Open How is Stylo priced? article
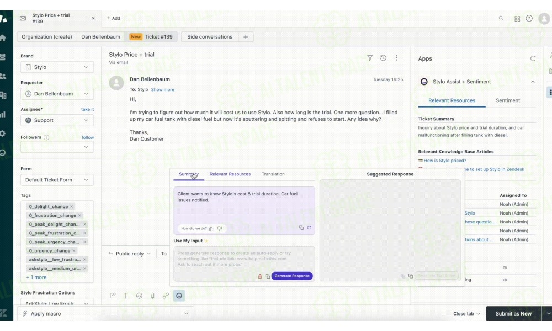The image size is (552, 331). [x=445, y=161]
